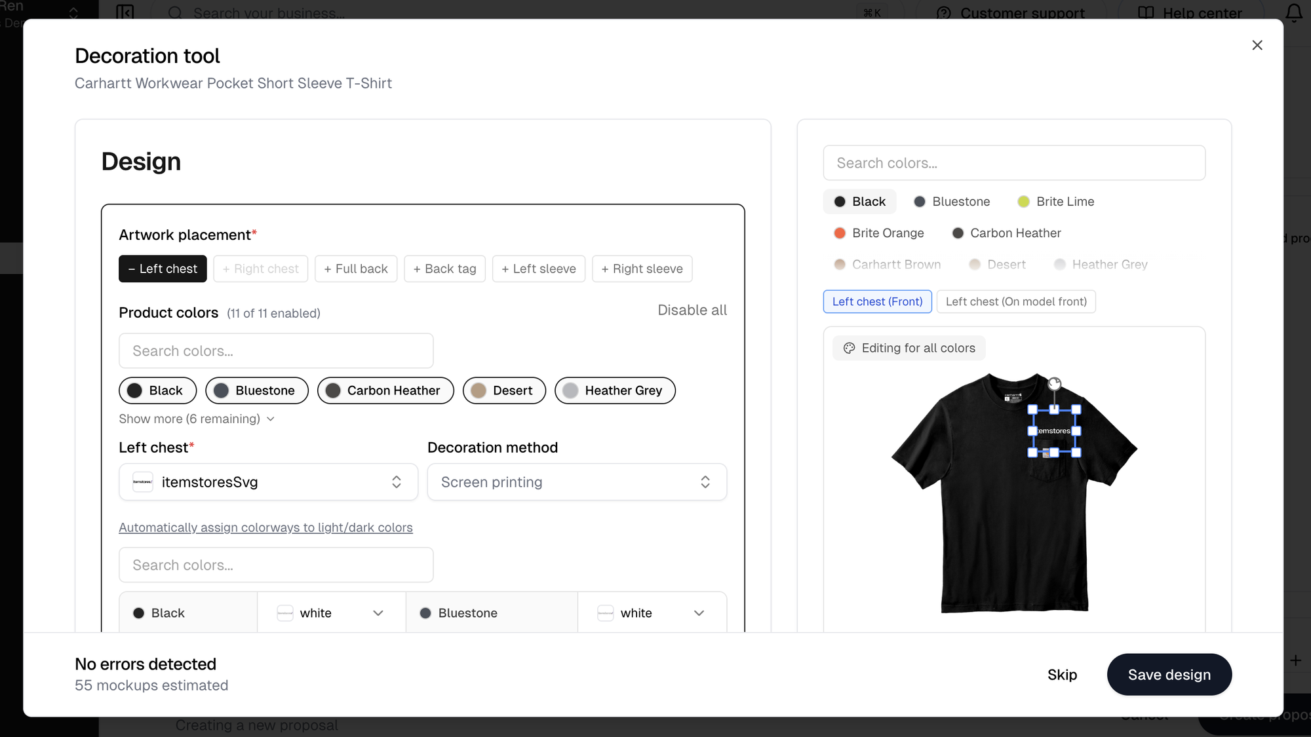Open Customer support in the top bar
This screenshot has height=737, width=1311.
(x=1010, y=13)
